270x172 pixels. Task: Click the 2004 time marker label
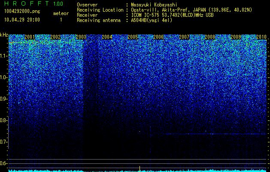click(x=107, y=37)
